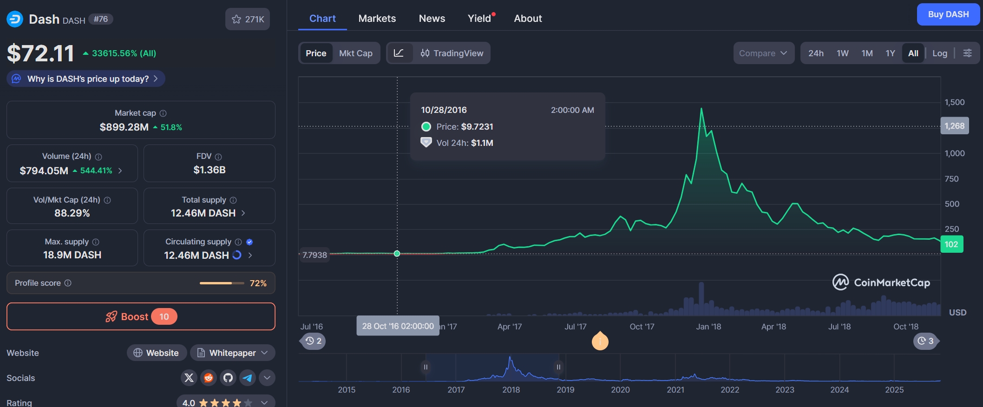Click the orange event marker on timeline
Viewport: 983px width, 407px height.
[600, 341]
